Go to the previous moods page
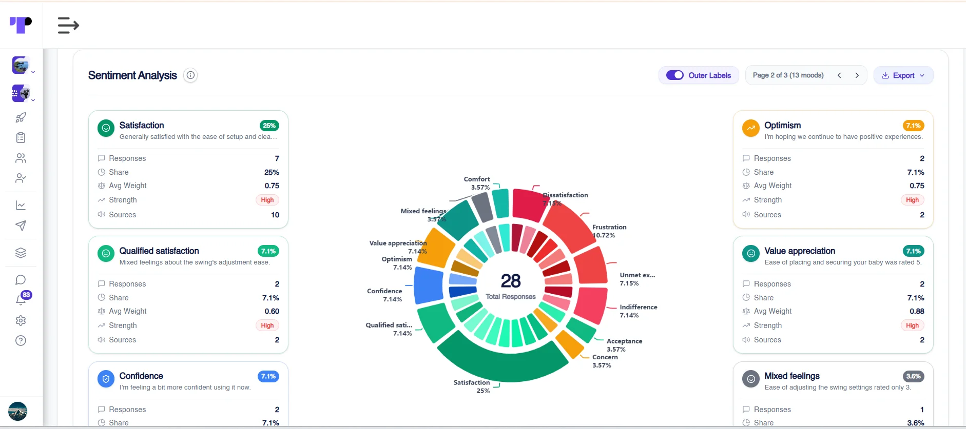This screenshot has width=966, height=429. [839, 75]
